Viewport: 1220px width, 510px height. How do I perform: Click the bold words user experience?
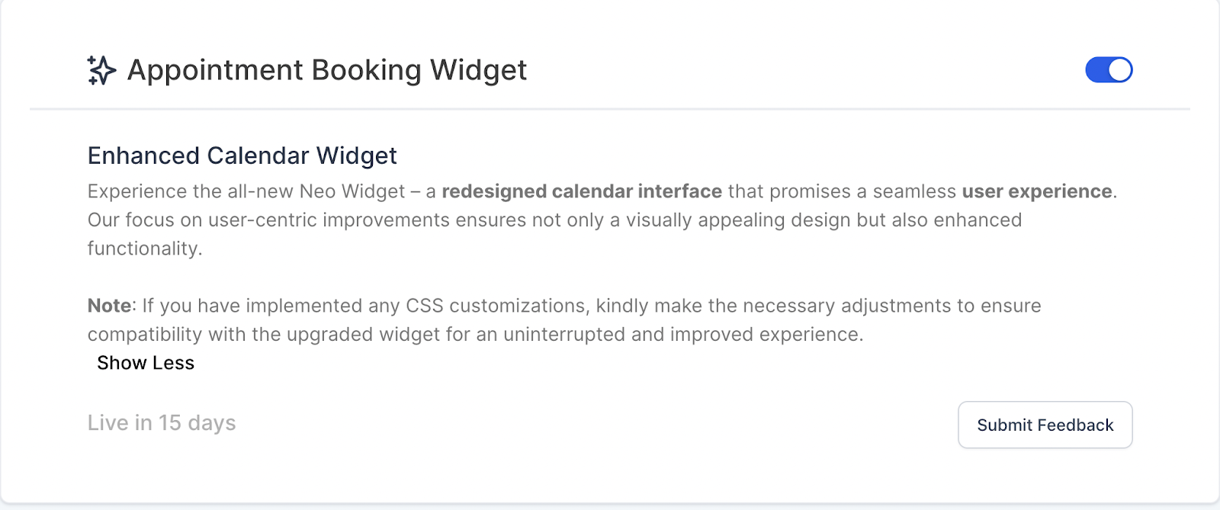tap(1037, 191)
